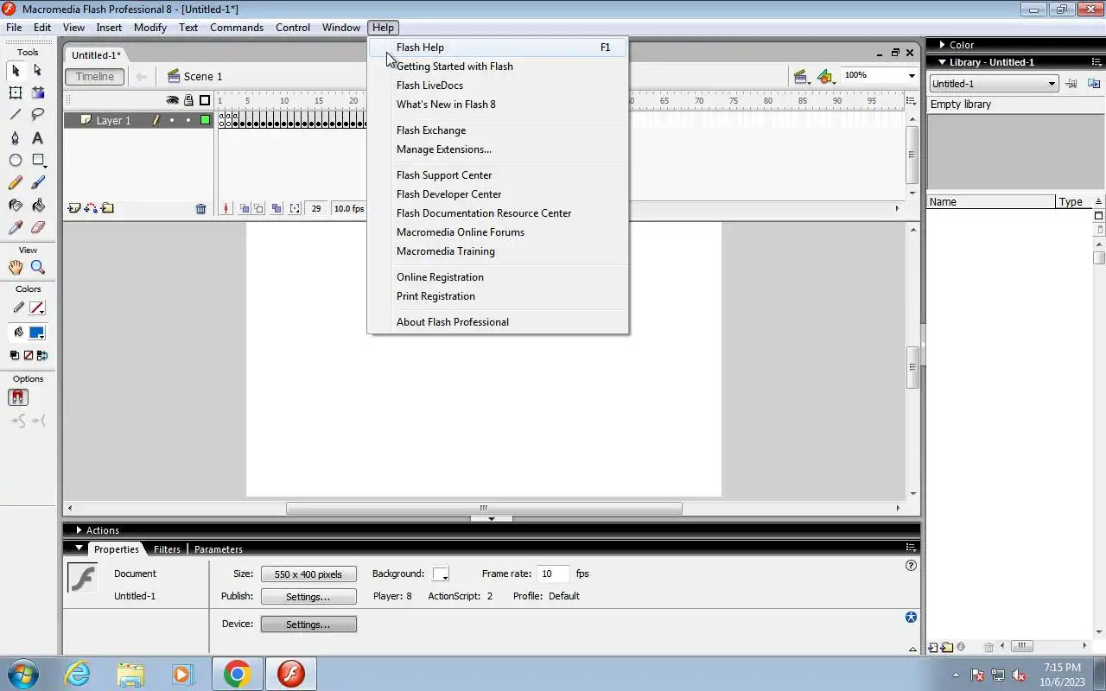Select the Ink Bottle tool
1106x691 pixels.
(16, 206)
